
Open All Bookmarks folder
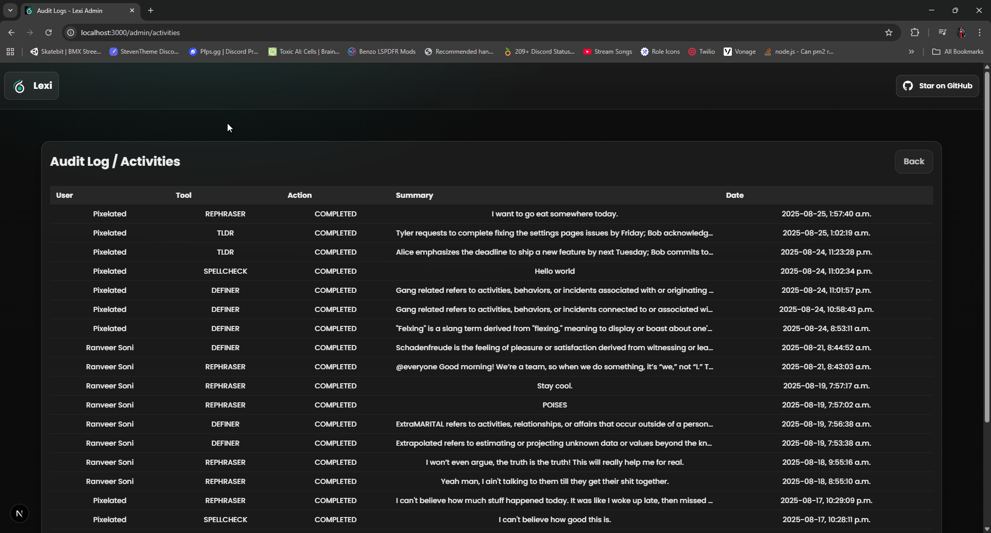(x=958, y=52)
